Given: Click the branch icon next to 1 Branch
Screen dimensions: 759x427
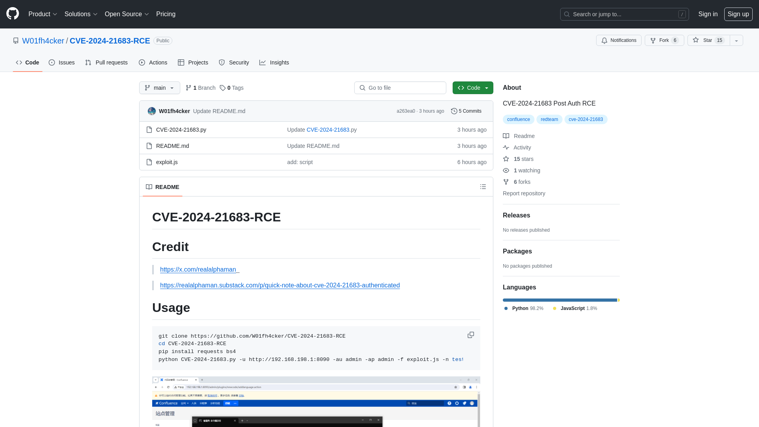Looking at the screenshot, I should [x=189, y=88].
